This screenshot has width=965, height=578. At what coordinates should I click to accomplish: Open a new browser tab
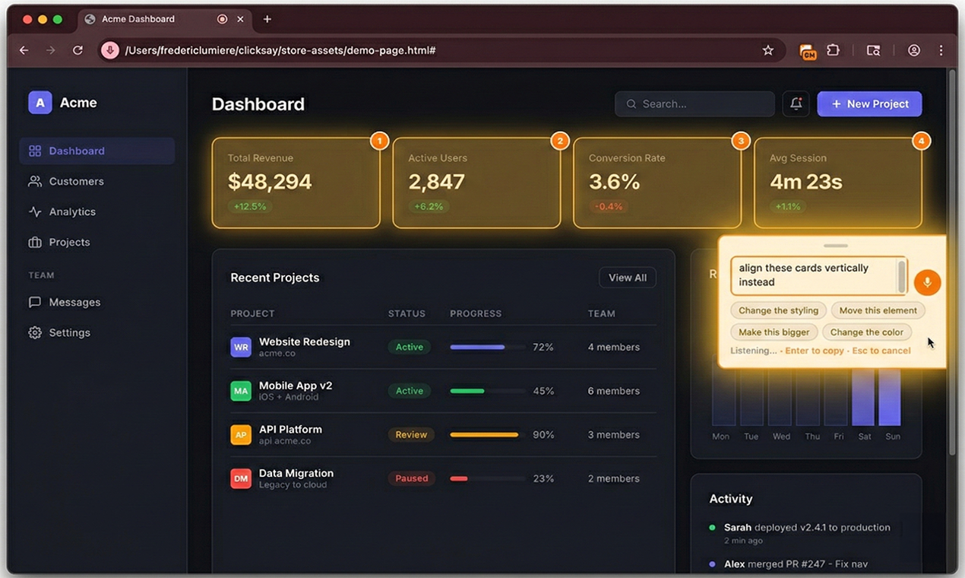pyautogui.click(x=267, y=19)
